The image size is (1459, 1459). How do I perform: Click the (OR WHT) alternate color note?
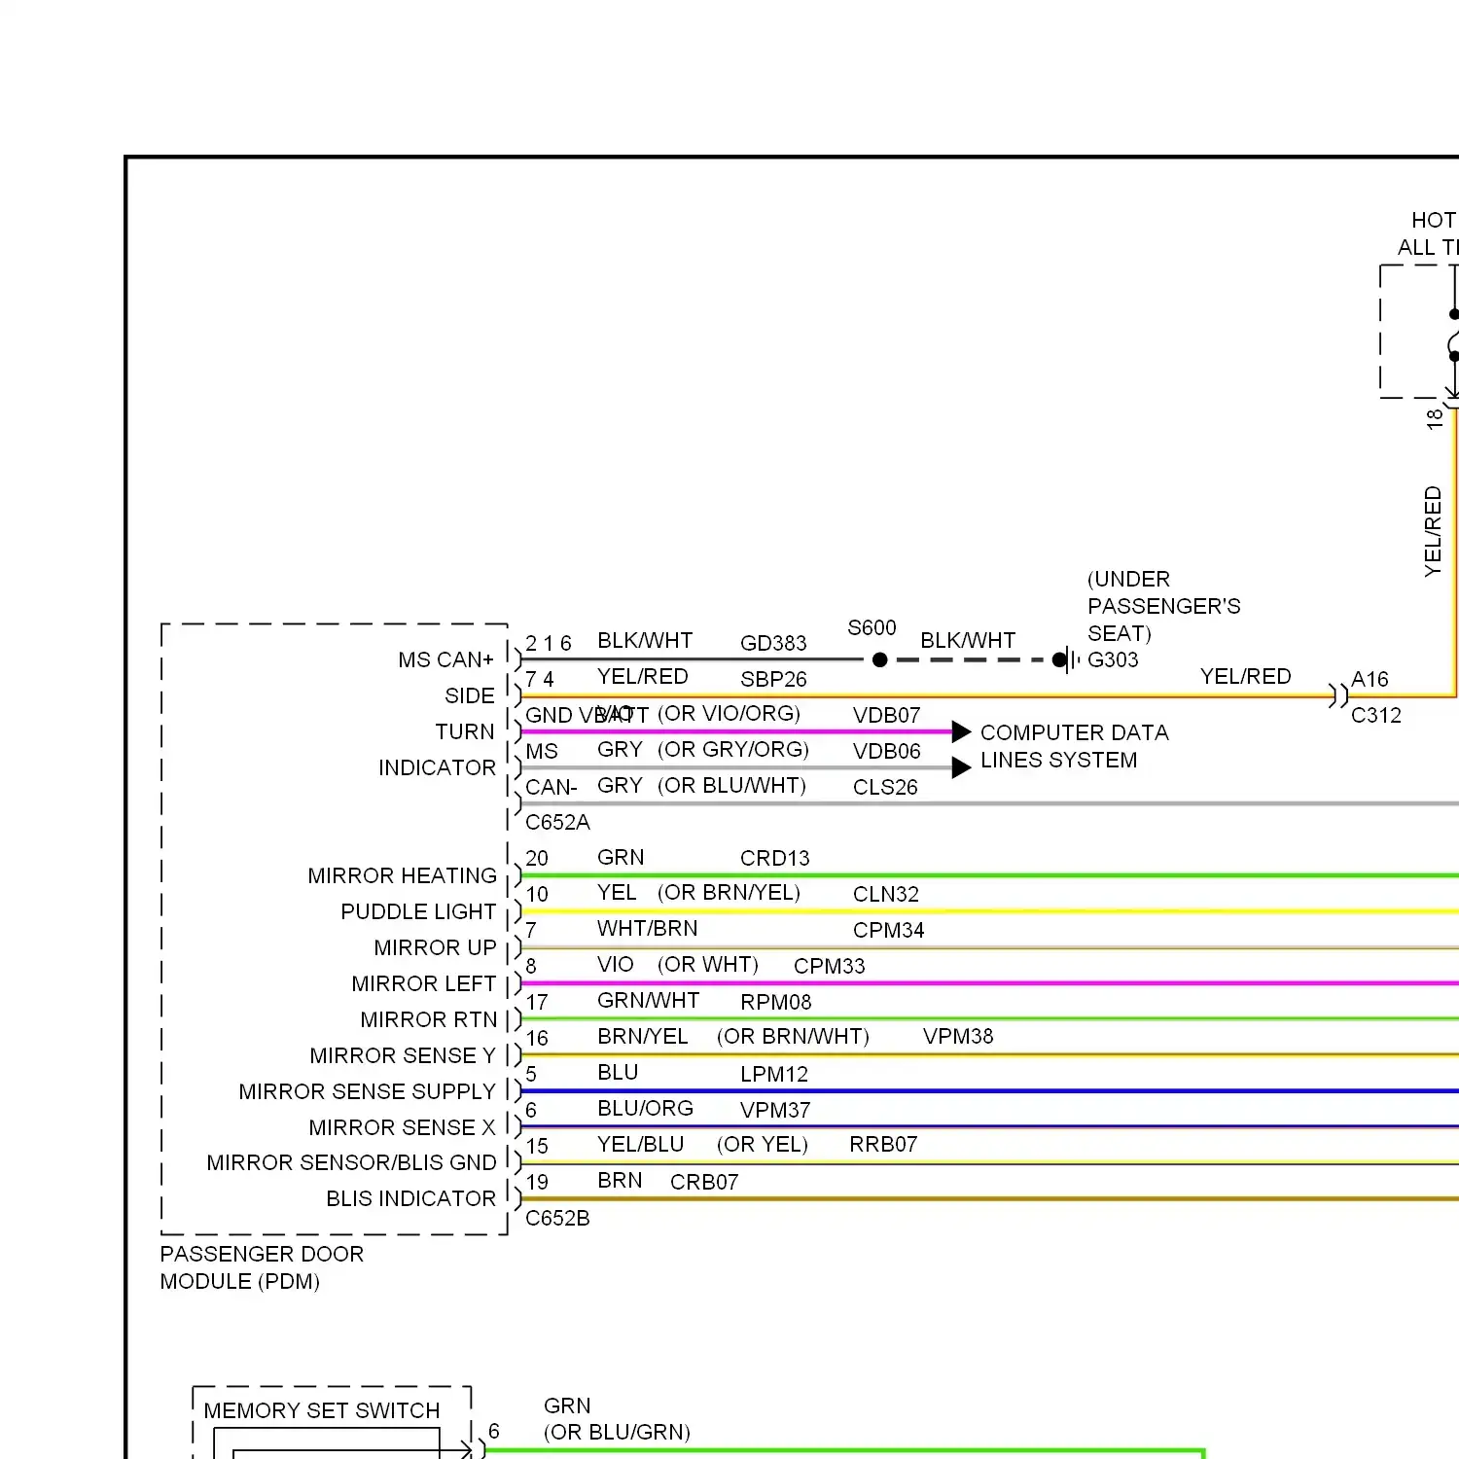(x=707, y=964)
